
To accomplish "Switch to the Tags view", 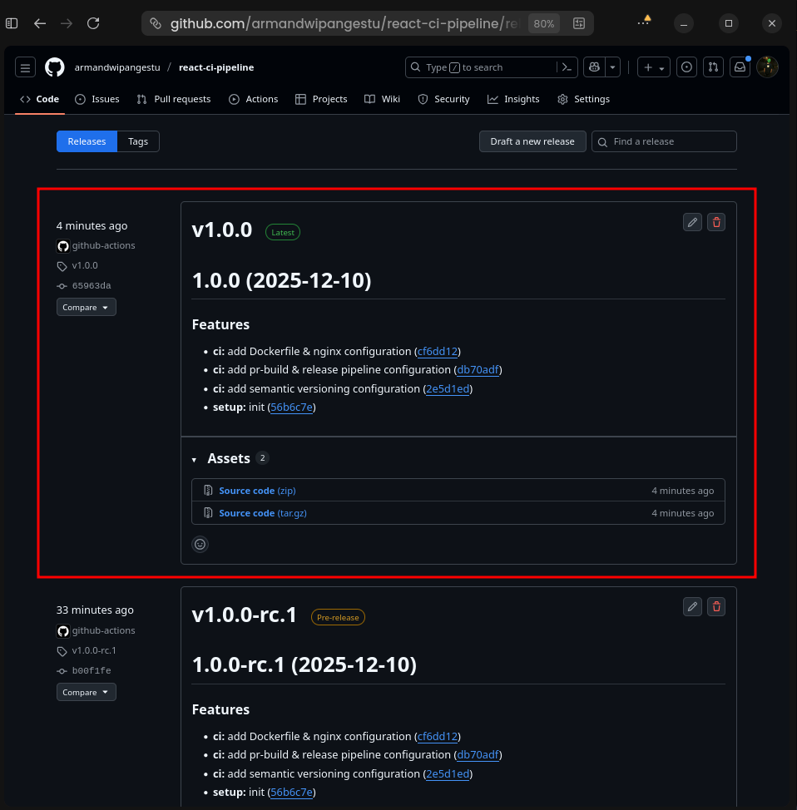I will pos(137,141).
